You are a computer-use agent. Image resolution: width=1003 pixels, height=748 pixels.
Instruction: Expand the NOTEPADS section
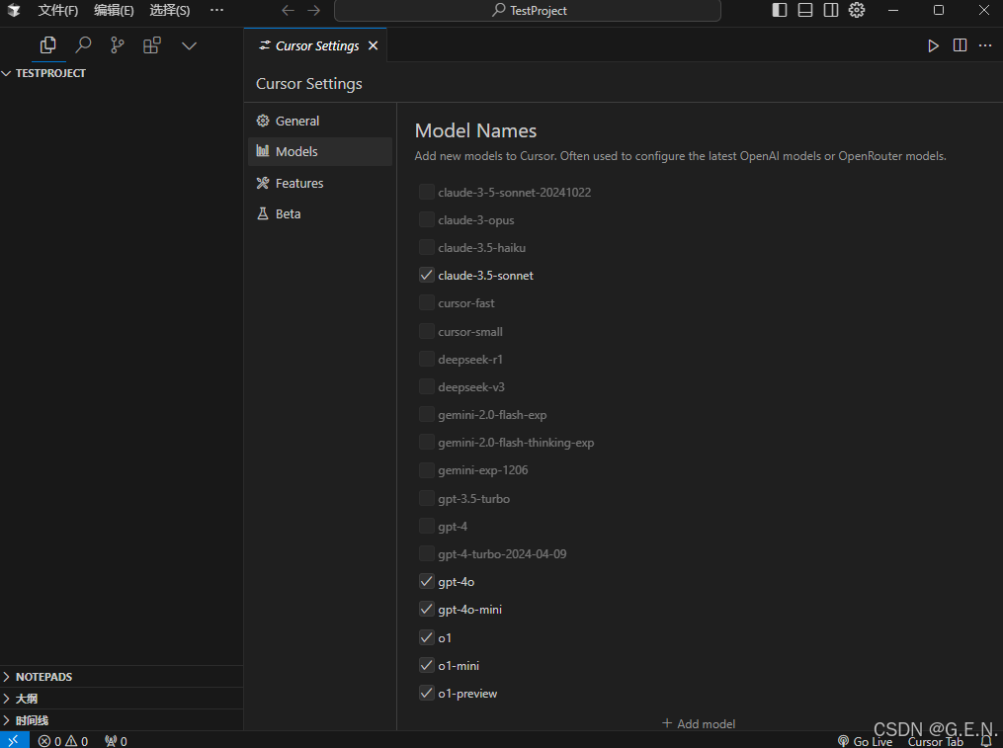(x=122, y=676)
